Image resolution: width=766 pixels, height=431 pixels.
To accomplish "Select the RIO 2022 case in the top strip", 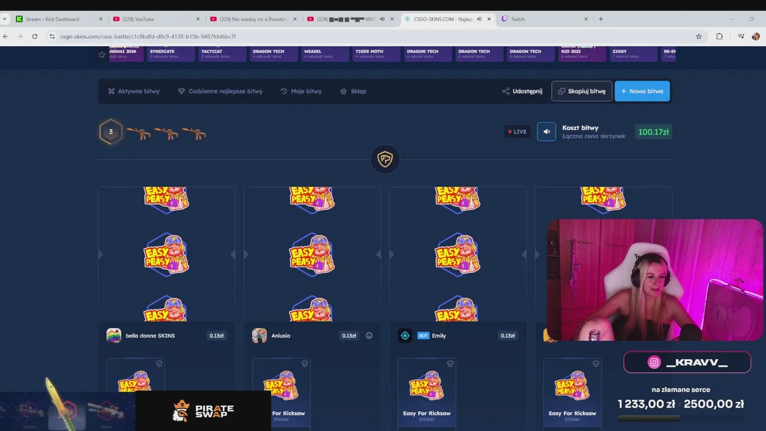I will coord(582,53).
